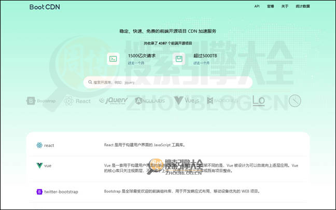Select the Lodash 'Lo' logo
The image size is (336, 210).
259,101
